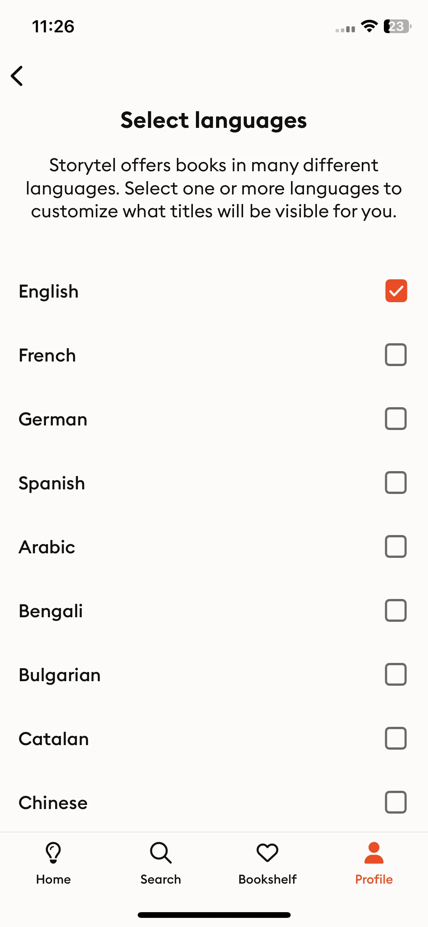Viewport: 428px width, 927px height.
Task: Tap the Wi-Fi status icon
Action: point(369,26)
